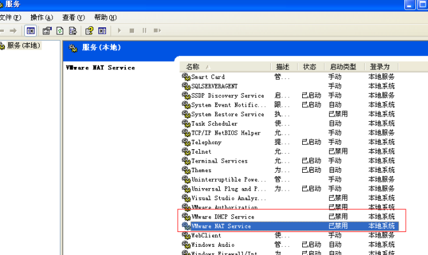
Task: Click the stop service button
Action: [x=132, y=31]
